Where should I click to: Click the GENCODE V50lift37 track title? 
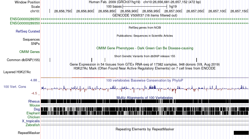click(145, 15)
